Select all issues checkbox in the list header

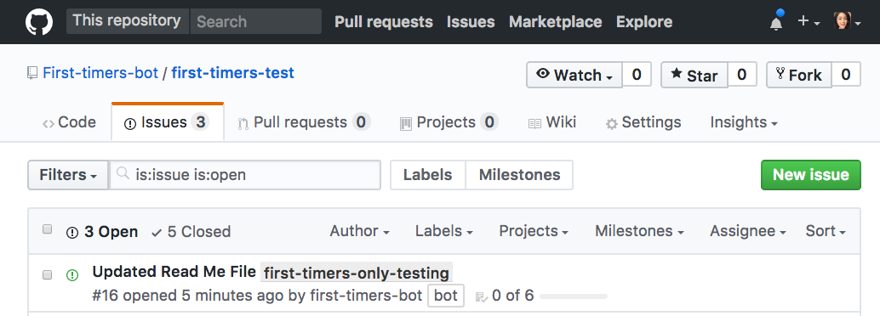47,229
